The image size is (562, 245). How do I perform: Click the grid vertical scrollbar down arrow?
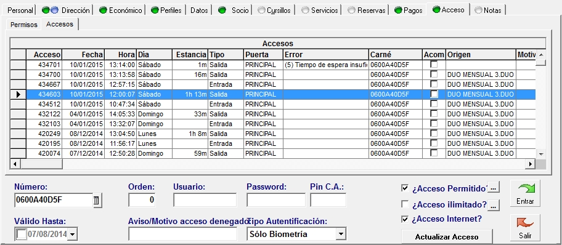point(541,154)
